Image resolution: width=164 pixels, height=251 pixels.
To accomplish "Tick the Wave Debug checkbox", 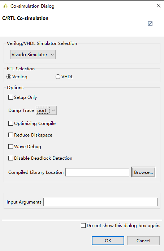I will click(x=10, y=146).
